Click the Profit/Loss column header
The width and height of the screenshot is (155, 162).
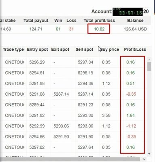(x=135, y=49)
